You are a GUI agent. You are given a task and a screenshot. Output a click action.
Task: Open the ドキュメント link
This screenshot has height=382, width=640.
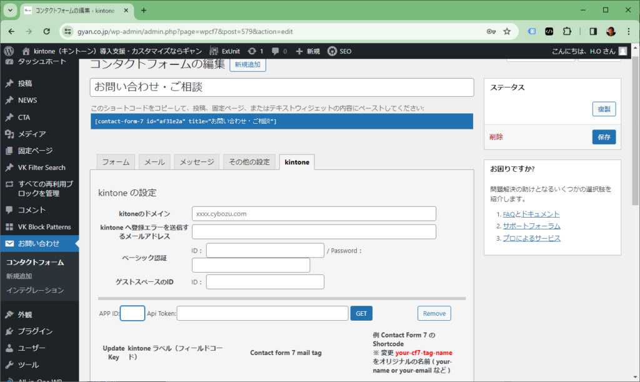point(540,214)
